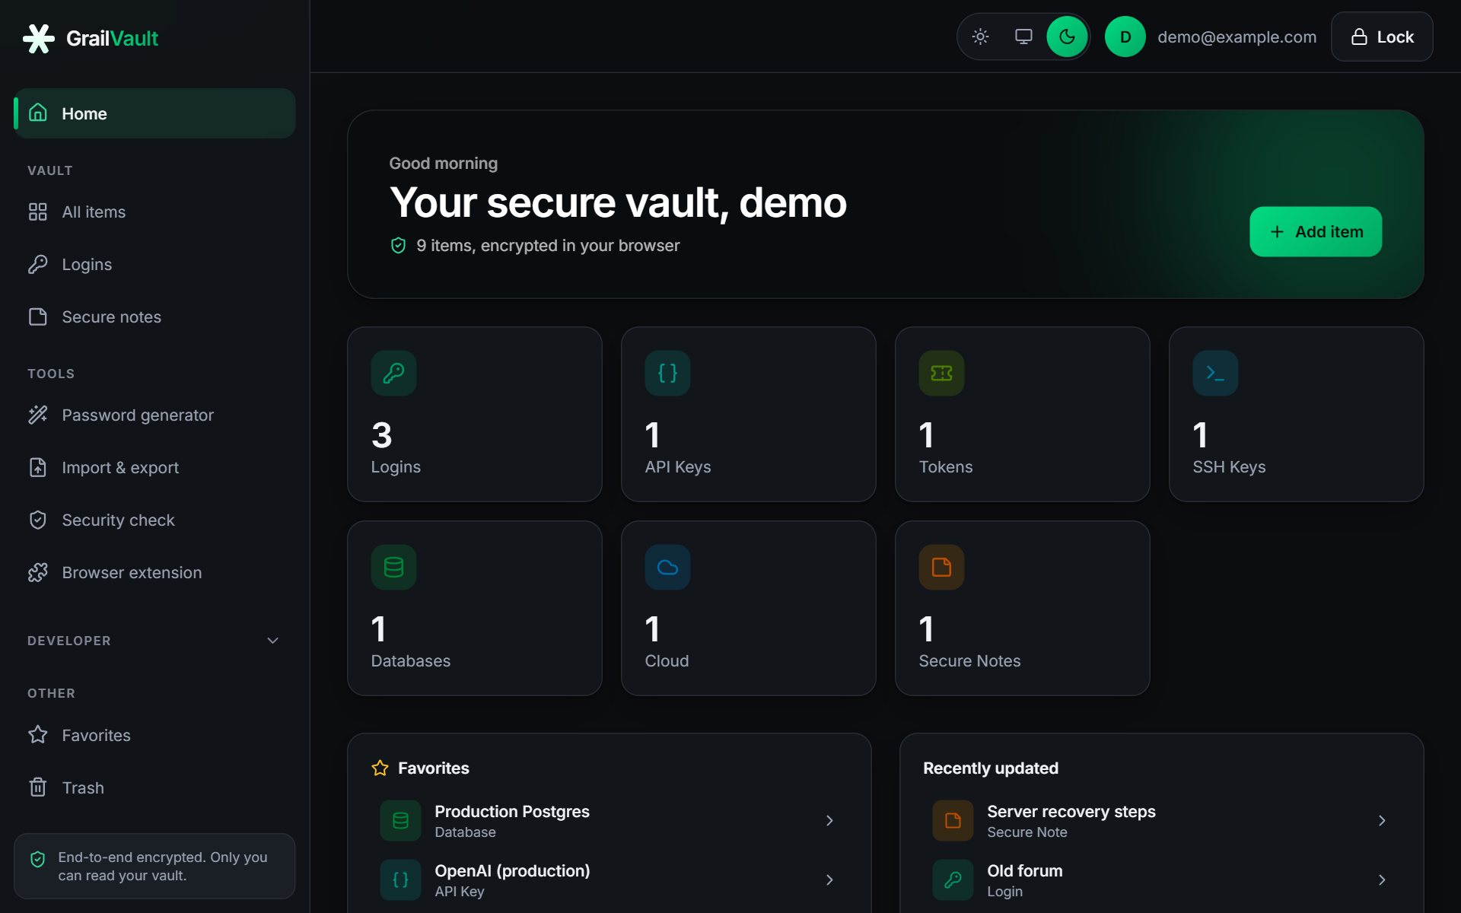Switch to system theme monitor toggle
Screen dimensions: 1461x913
pos(1023,37)
